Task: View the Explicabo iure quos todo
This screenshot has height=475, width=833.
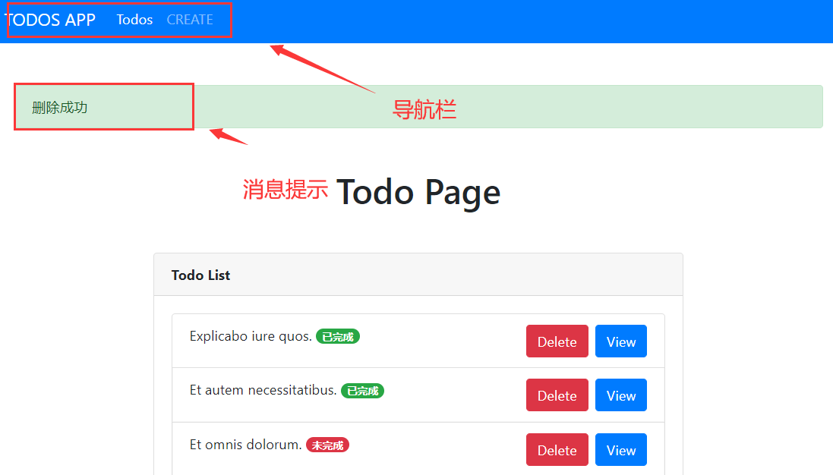Action: coord(620,341)
